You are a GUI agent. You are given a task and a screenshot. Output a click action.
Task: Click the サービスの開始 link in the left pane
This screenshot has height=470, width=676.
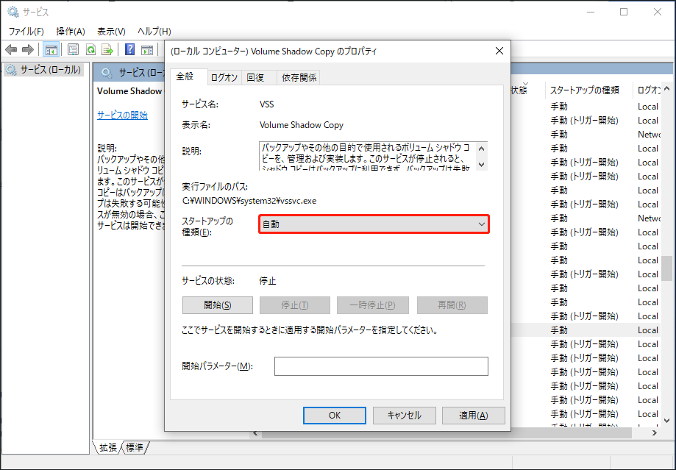coord(124,114)
